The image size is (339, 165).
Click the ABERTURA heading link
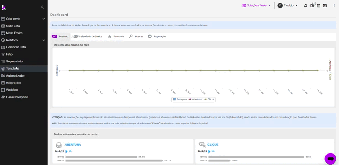click(x=73, y=145)
